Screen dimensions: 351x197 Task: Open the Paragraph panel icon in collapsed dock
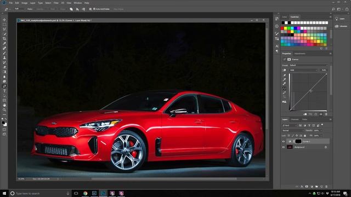(x=277, y=51)
